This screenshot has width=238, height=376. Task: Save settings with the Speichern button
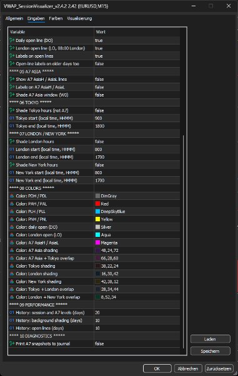pos(211,351)
